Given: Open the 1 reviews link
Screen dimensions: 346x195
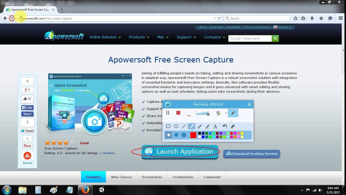Looking at the screenshot, I should tap(107, 153).
